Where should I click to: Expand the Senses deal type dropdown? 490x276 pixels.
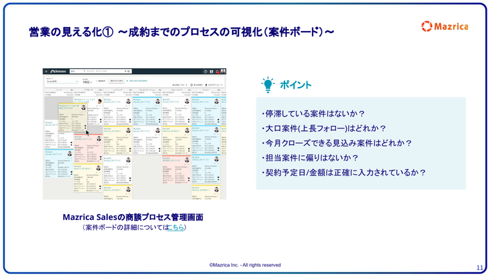coord(62,81)
